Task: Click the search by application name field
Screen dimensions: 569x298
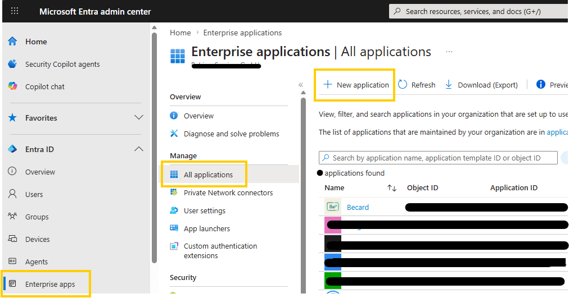Action: (x=438, y=158)
